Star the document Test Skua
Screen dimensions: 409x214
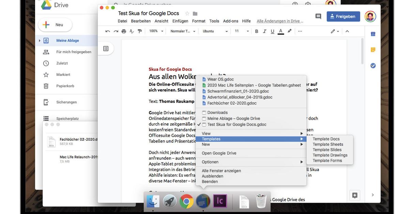[187, 14]
